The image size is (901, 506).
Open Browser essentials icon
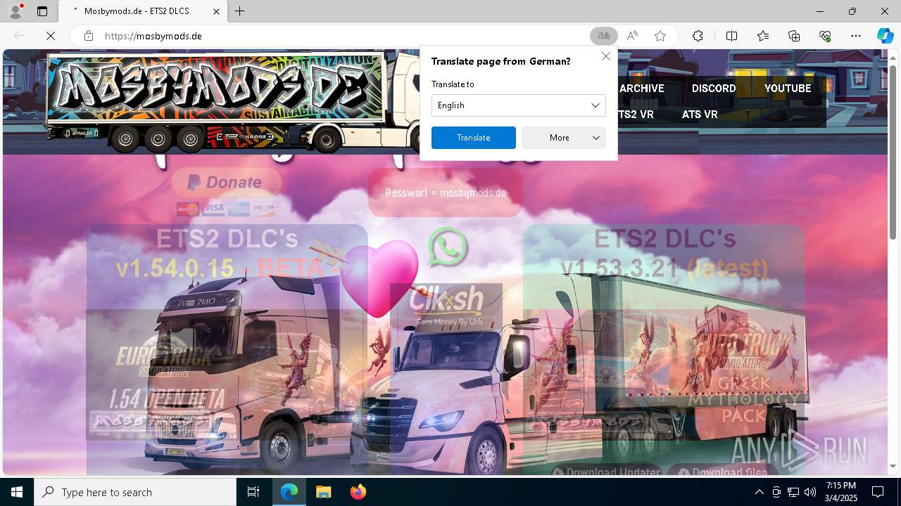(825, 36)
